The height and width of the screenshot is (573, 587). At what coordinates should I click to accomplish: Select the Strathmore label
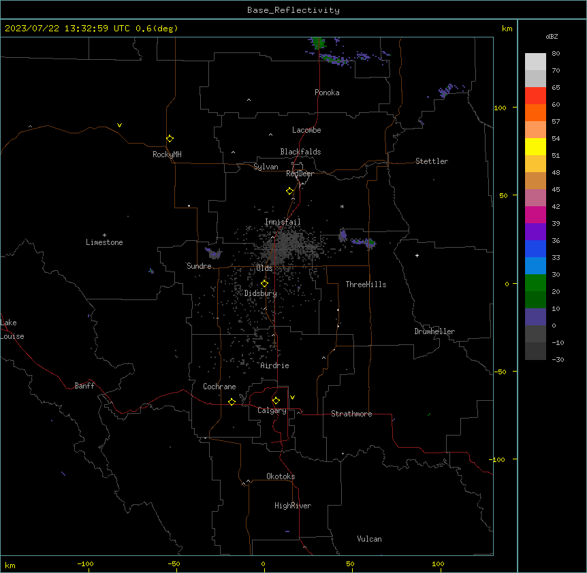pyautogui.click(x=351, y=414)
